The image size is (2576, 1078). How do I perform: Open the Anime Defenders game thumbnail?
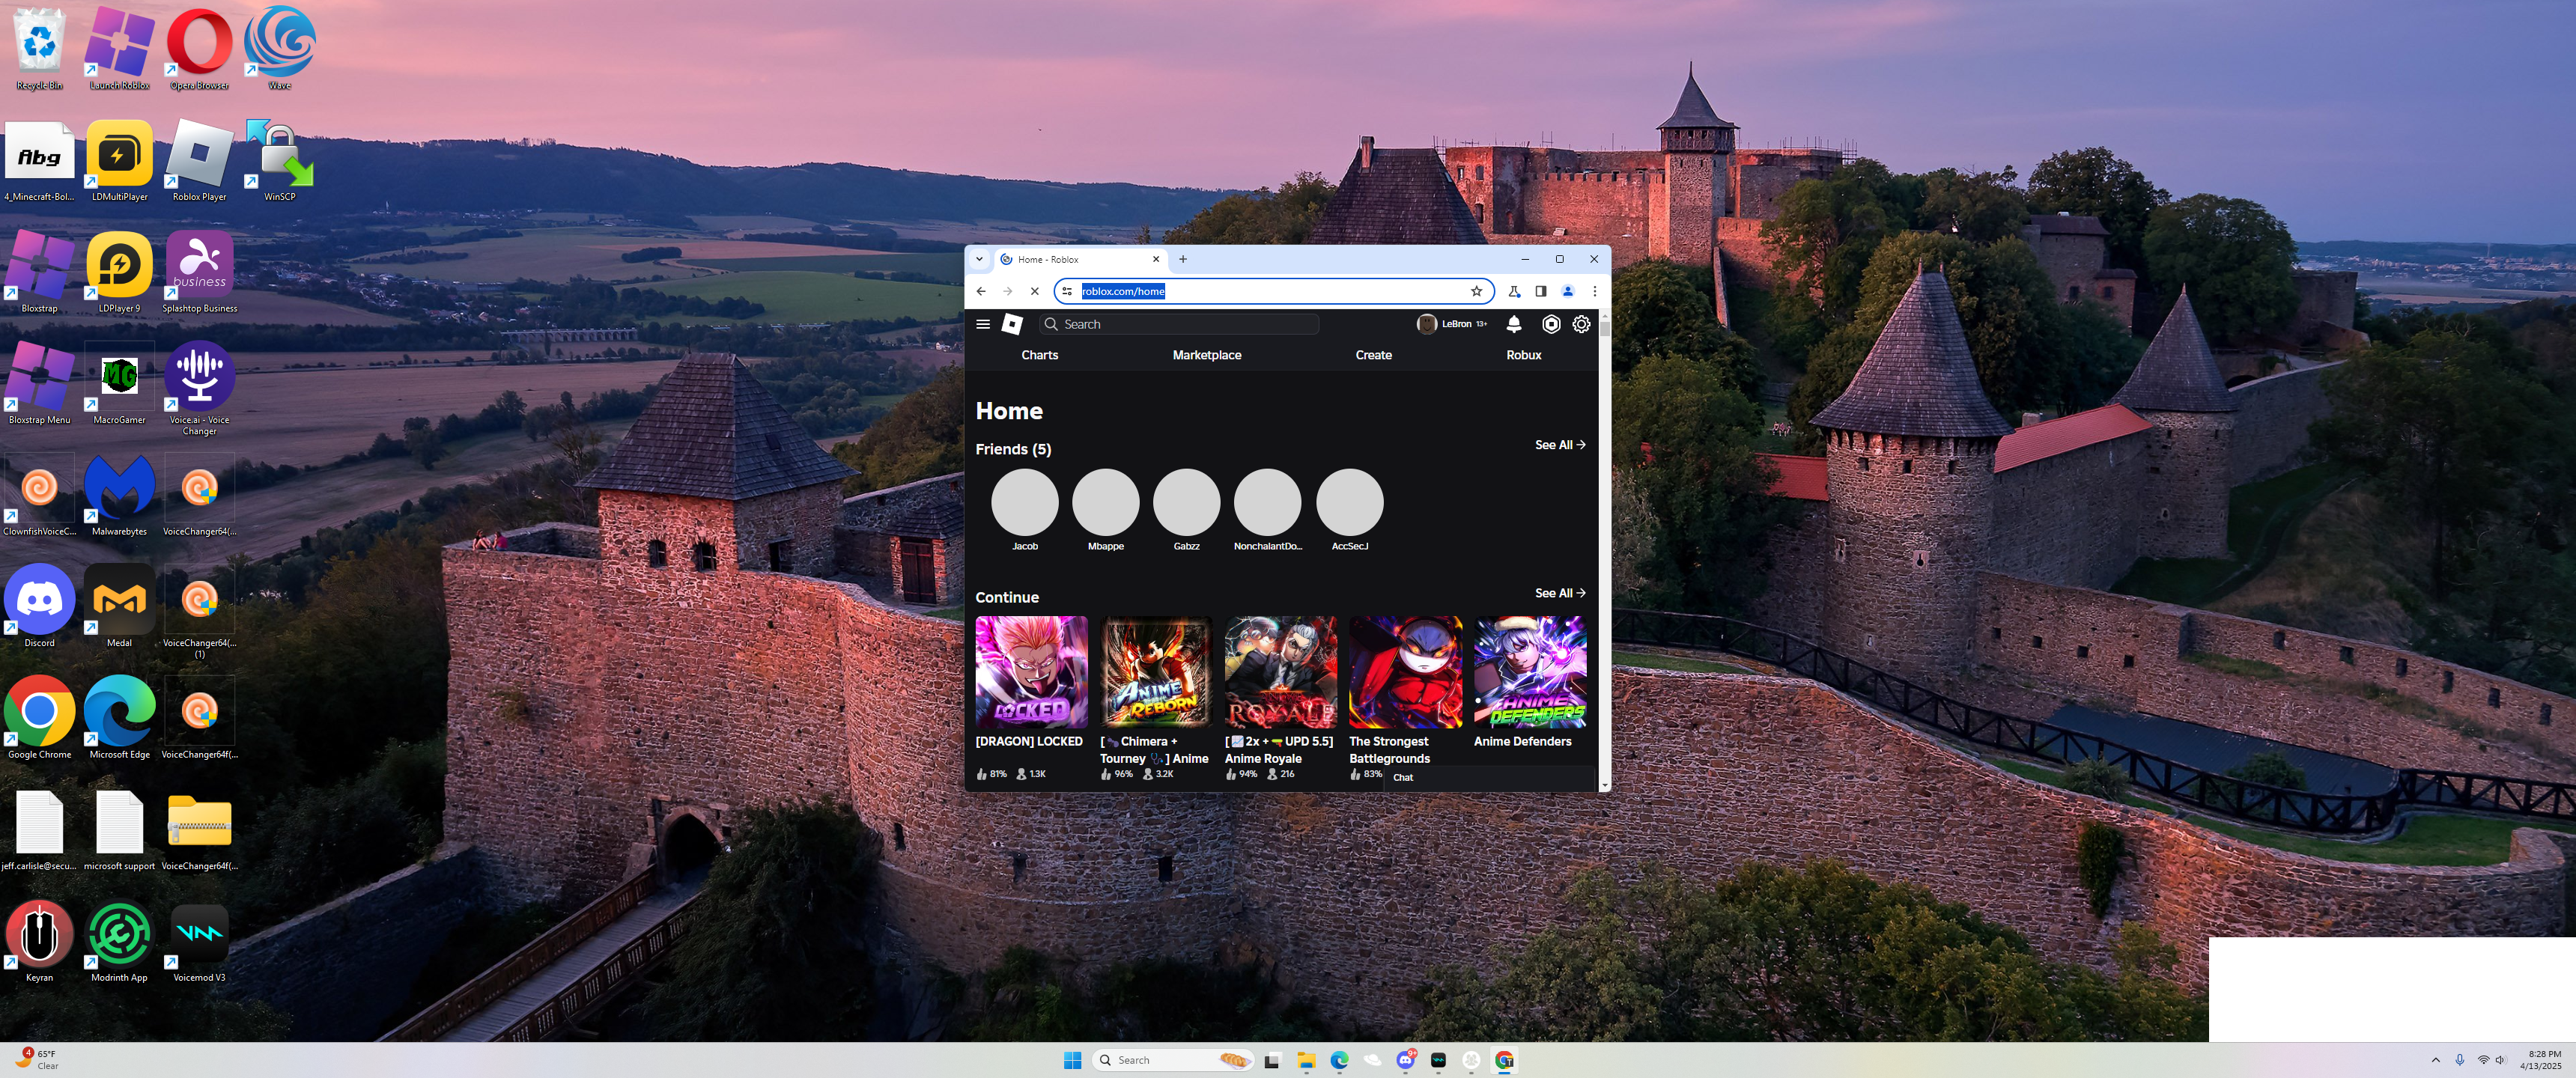tap(1529, 672)
